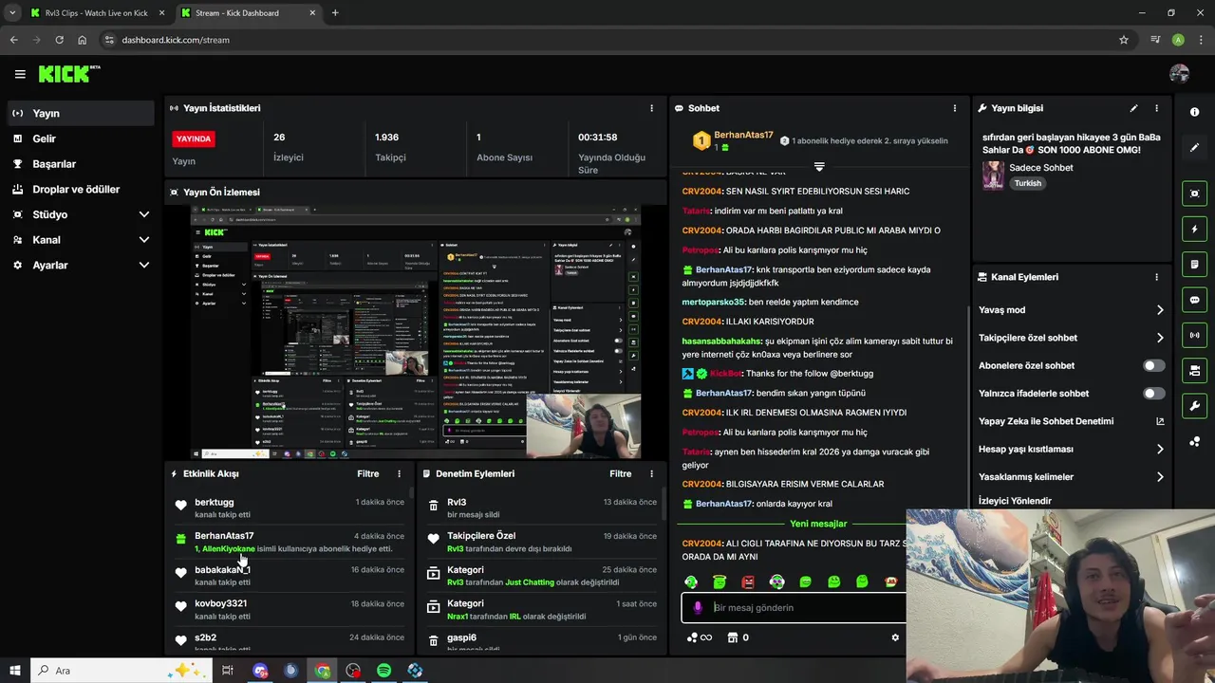Click the Windows Start button

[15, 671]
